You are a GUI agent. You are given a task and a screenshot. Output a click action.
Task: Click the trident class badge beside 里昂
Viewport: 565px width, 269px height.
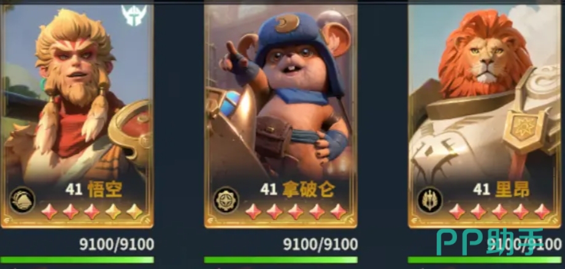point(430,200)
